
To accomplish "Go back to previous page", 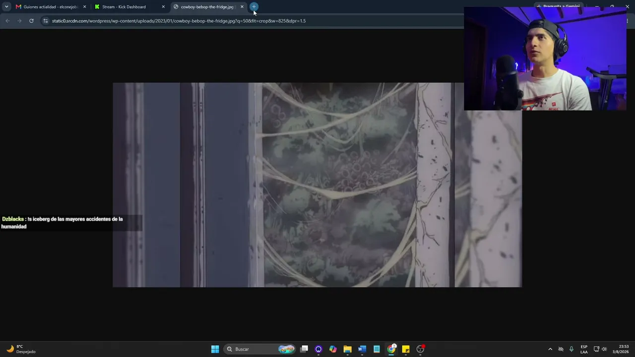I will (7, 21).
